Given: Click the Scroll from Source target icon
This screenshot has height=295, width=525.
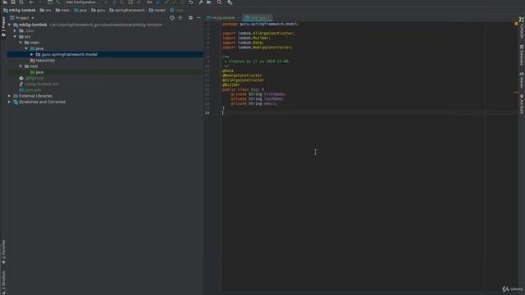Looking at the screenshot, I should [172, 18].
